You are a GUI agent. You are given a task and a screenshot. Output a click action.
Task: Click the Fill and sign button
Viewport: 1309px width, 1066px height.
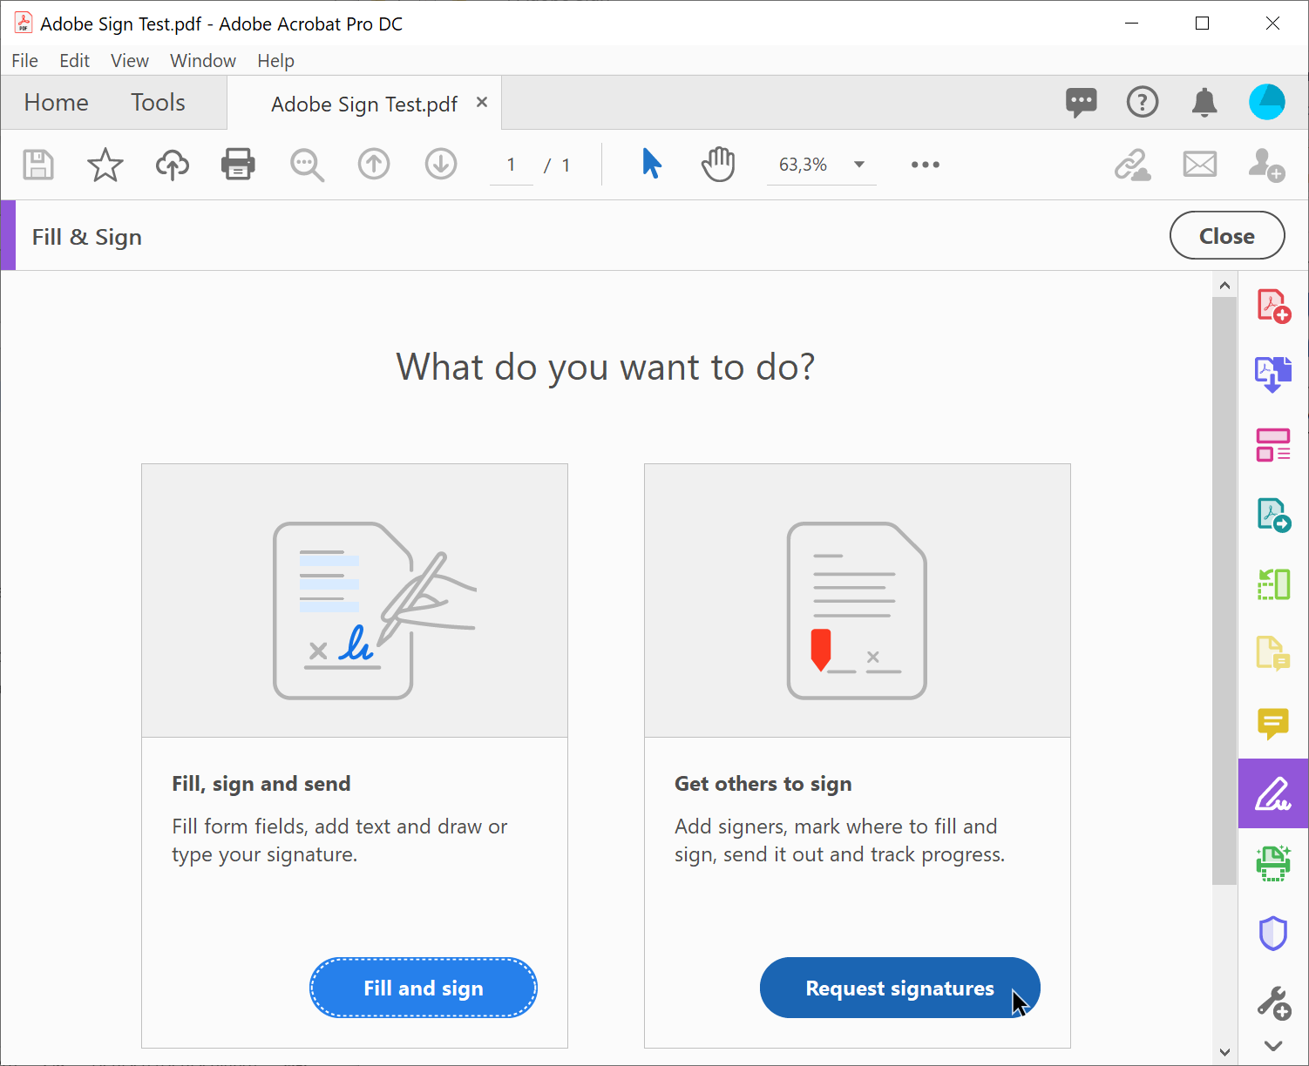424,988
